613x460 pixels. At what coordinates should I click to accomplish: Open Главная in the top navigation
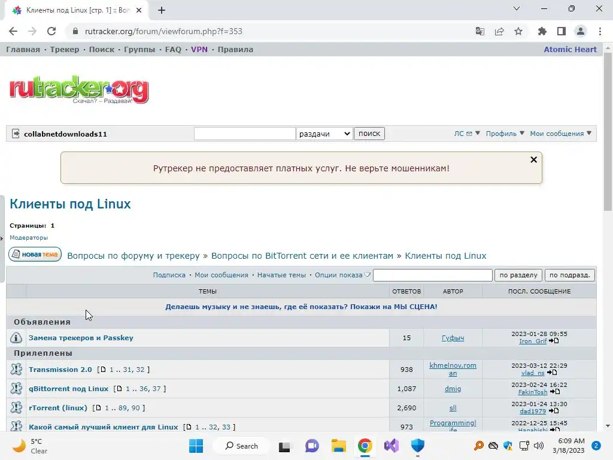[23, 49]
